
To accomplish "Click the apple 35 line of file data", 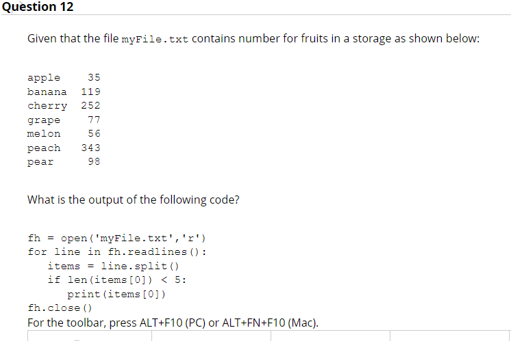I will pos(64,78).
